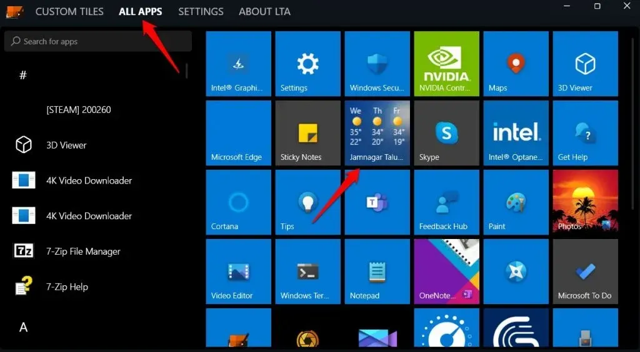Open the Get Help tile
Viewport: 640px width, 352px height.
(585, 133)
